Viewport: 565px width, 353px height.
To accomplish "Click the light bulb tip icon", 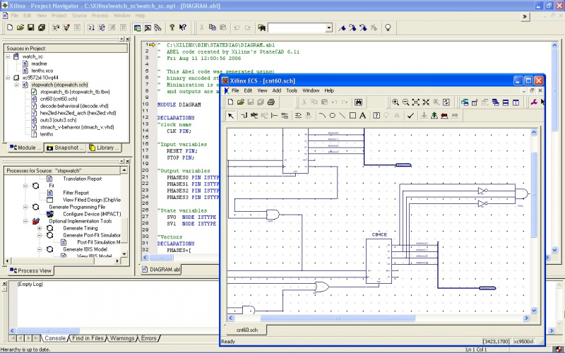I will 388,28.
